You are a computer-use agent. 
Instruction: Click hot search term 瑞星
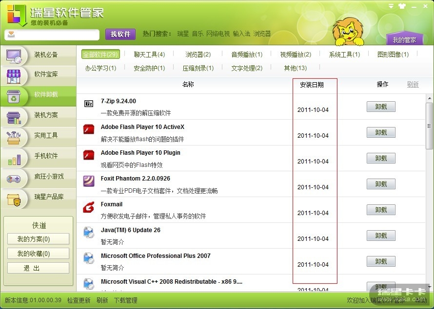point(183,34)
